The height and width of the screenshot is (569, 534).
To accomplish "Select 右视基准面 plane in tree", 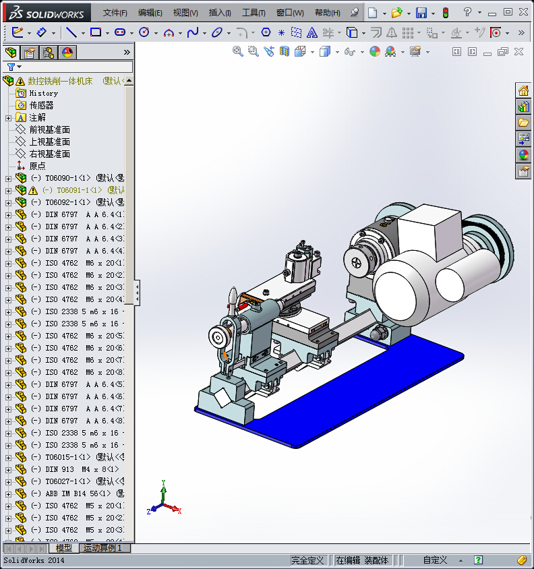I will 50,154.
